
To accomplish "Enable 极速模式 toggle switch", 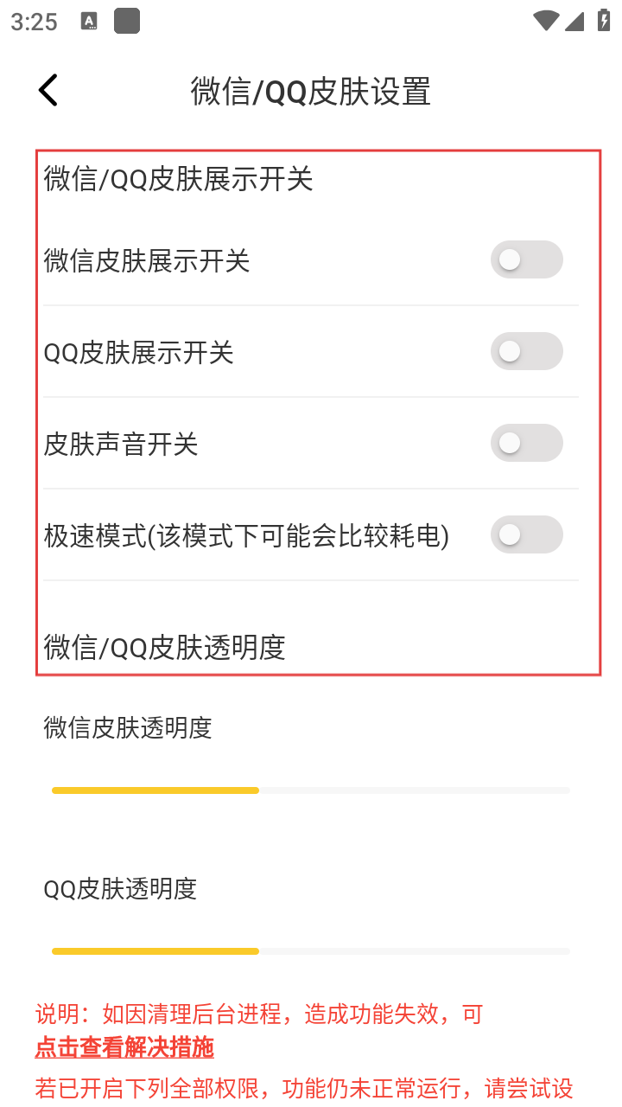I will coord(526,534).
